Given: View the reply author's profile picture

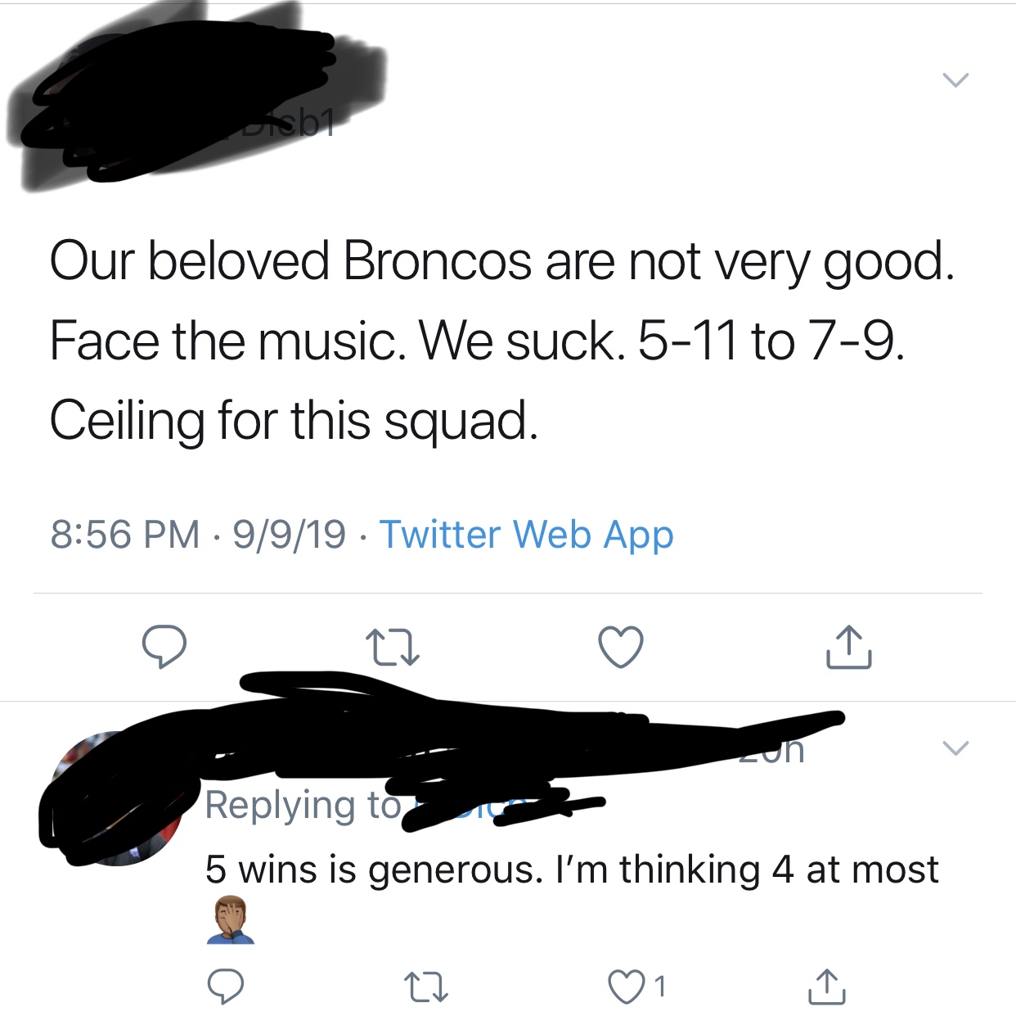Looking at the screenshot, I should (x=115, y=798).
